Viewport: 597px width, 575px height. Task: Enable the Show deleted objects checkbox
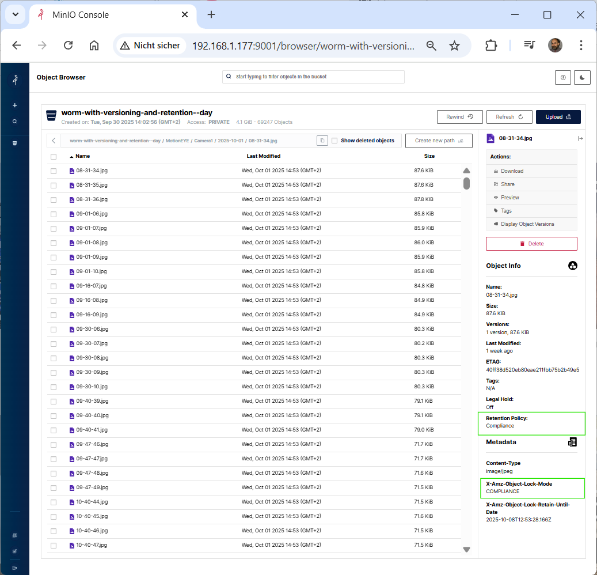point(334,141)
